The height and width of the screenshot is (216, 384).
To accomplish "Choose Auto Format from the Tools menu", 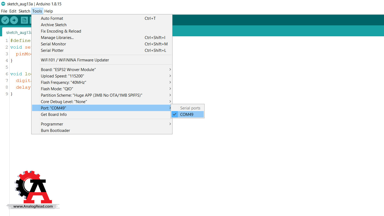I will pos(102,18).
